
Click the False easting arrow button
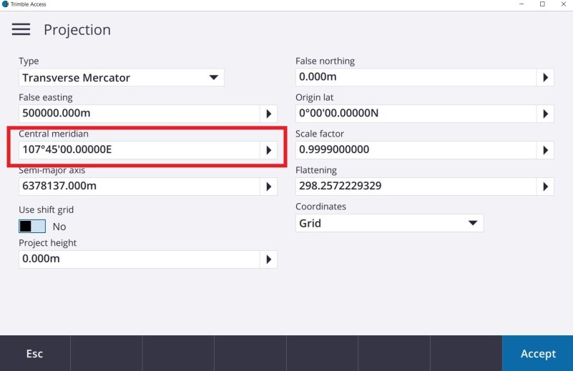[x=268, y=114]
